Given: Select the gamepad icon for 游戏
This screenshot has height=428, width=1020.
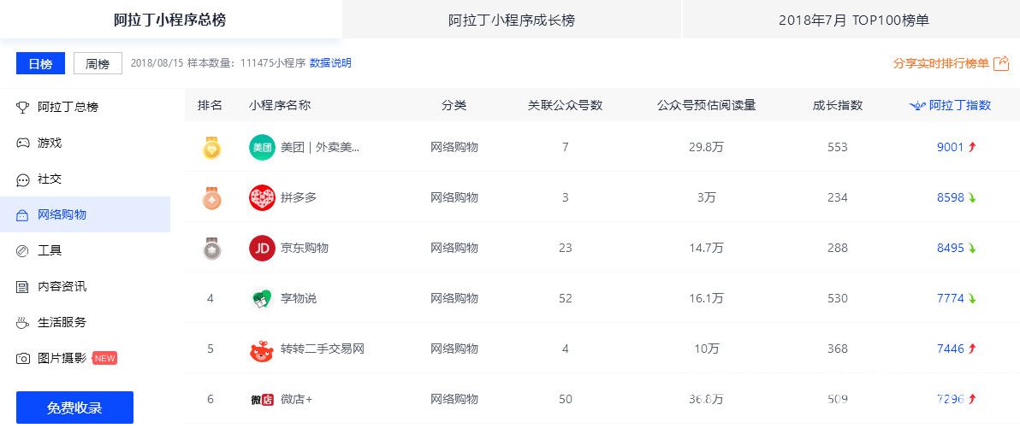Looking at the screenshot, I should pyautogui.click(x=23, y=143).
